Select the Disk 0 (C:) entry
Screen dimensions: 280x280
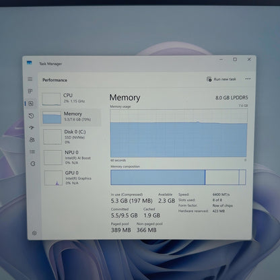(72, 137)
